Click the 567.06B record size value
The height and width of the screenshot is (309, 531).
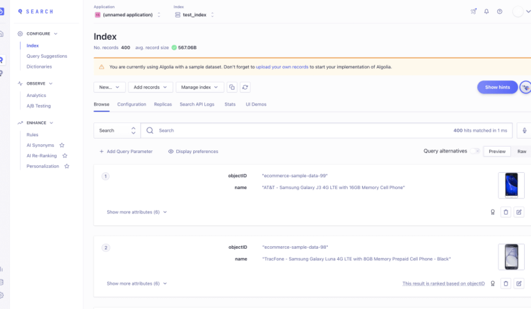click(x=187, y=48)
